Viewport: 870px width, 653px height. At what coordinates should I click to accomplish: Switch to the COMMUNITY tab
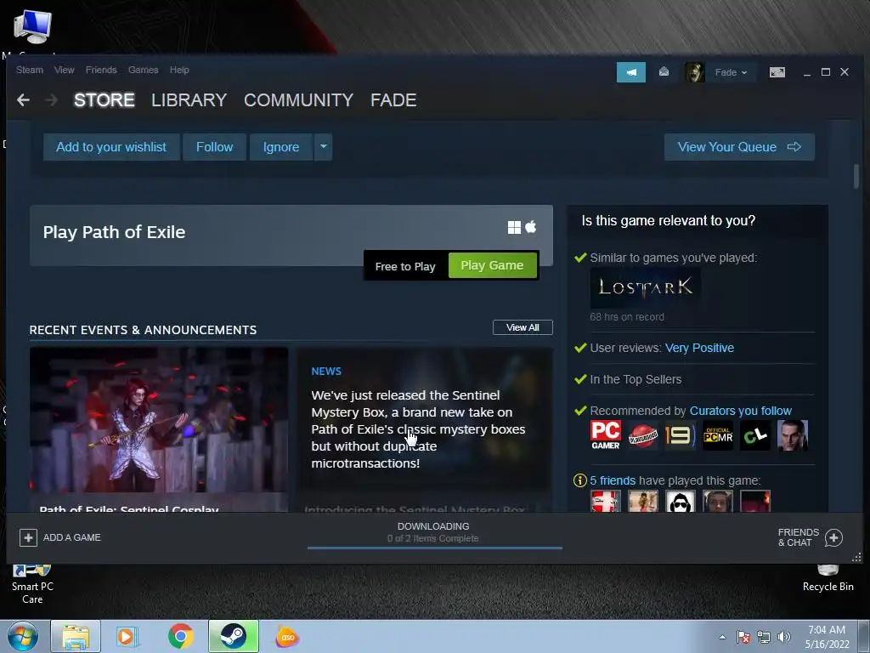298,100
